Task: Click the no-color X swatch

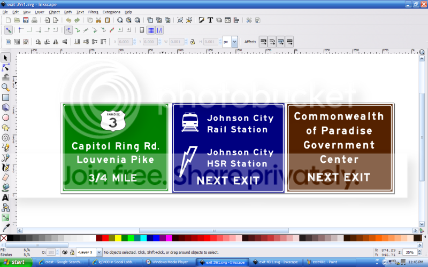Action: (4, 238)
